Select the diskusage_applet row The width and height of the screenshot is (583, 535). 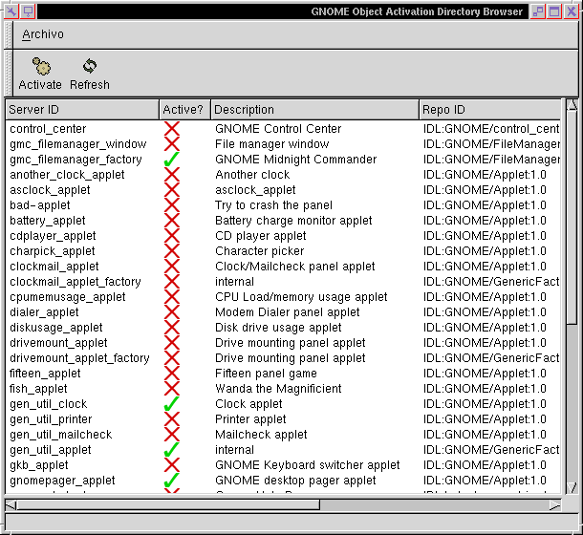click(283, 327)
